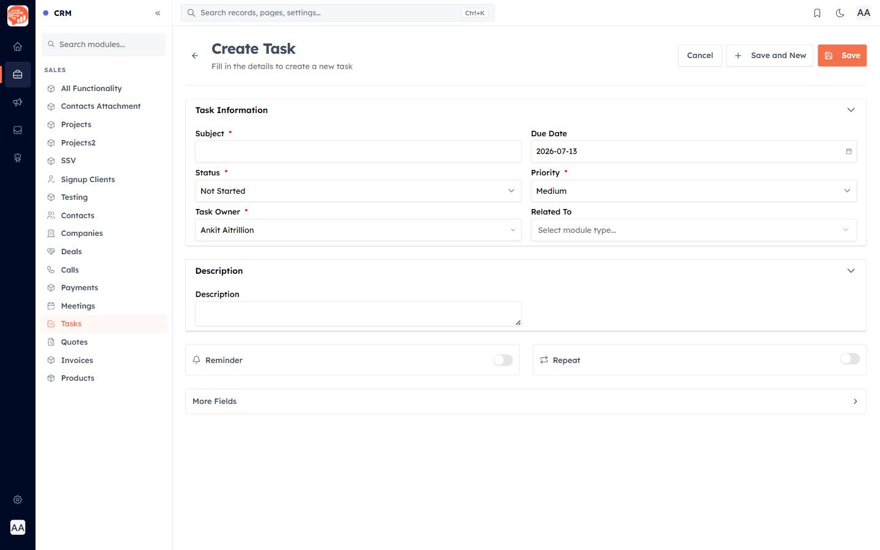Click the bell Reminder icon
Image resolution: width=880 pixels, height=550 pixels.
click(x=197, y=360)
